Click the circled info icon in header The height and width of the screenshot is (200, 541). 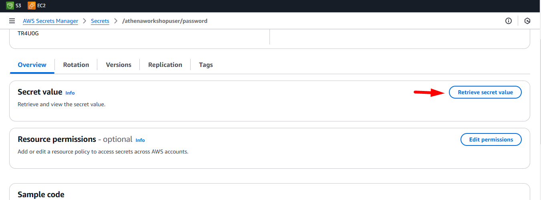pyautogui.click(x=509, y=21)
